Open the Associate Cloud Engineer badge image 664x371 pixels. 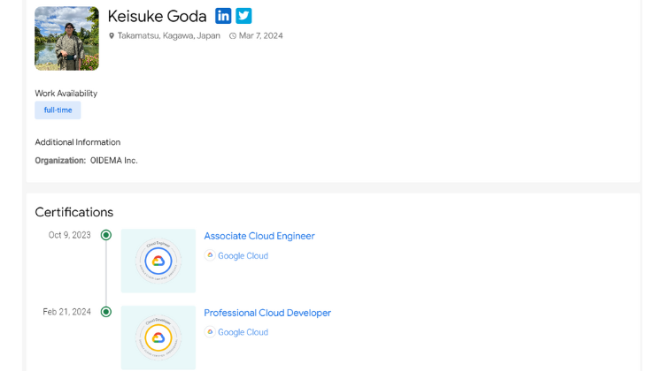coord(158,261)
